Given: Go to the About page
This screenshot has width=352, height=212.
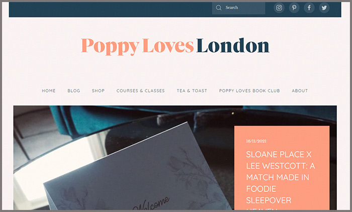Looking at the screenshot, I should tap(300, 90).
